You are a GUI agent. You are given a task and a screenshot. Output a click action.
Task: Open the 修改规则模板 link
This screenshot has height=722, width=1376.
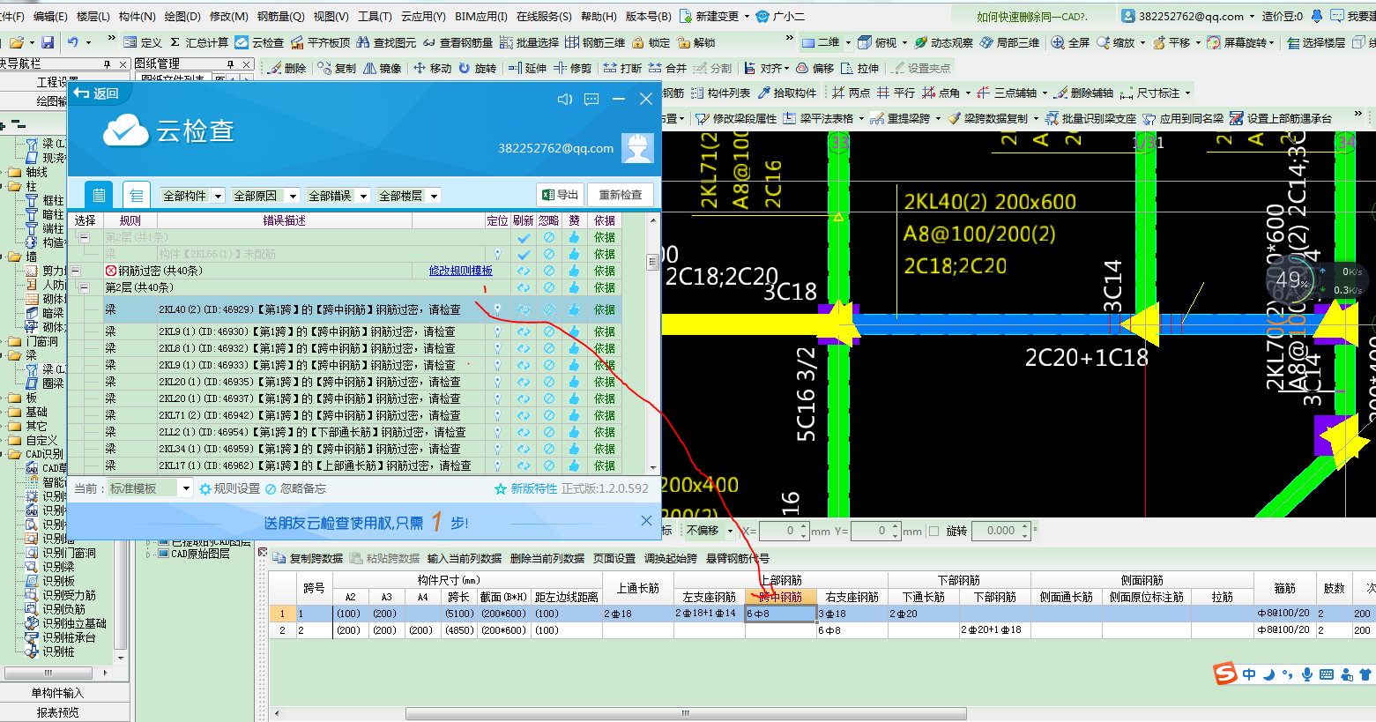point(460,271)
